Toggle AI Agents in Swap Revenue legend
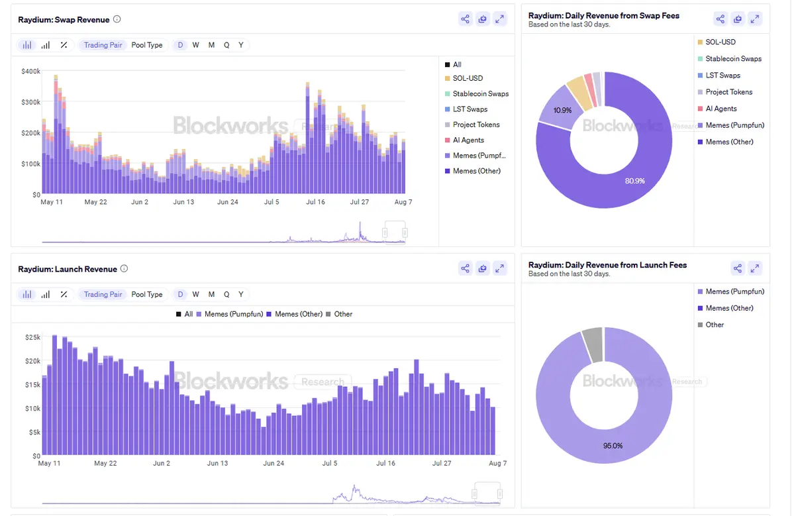 point(464,140)
